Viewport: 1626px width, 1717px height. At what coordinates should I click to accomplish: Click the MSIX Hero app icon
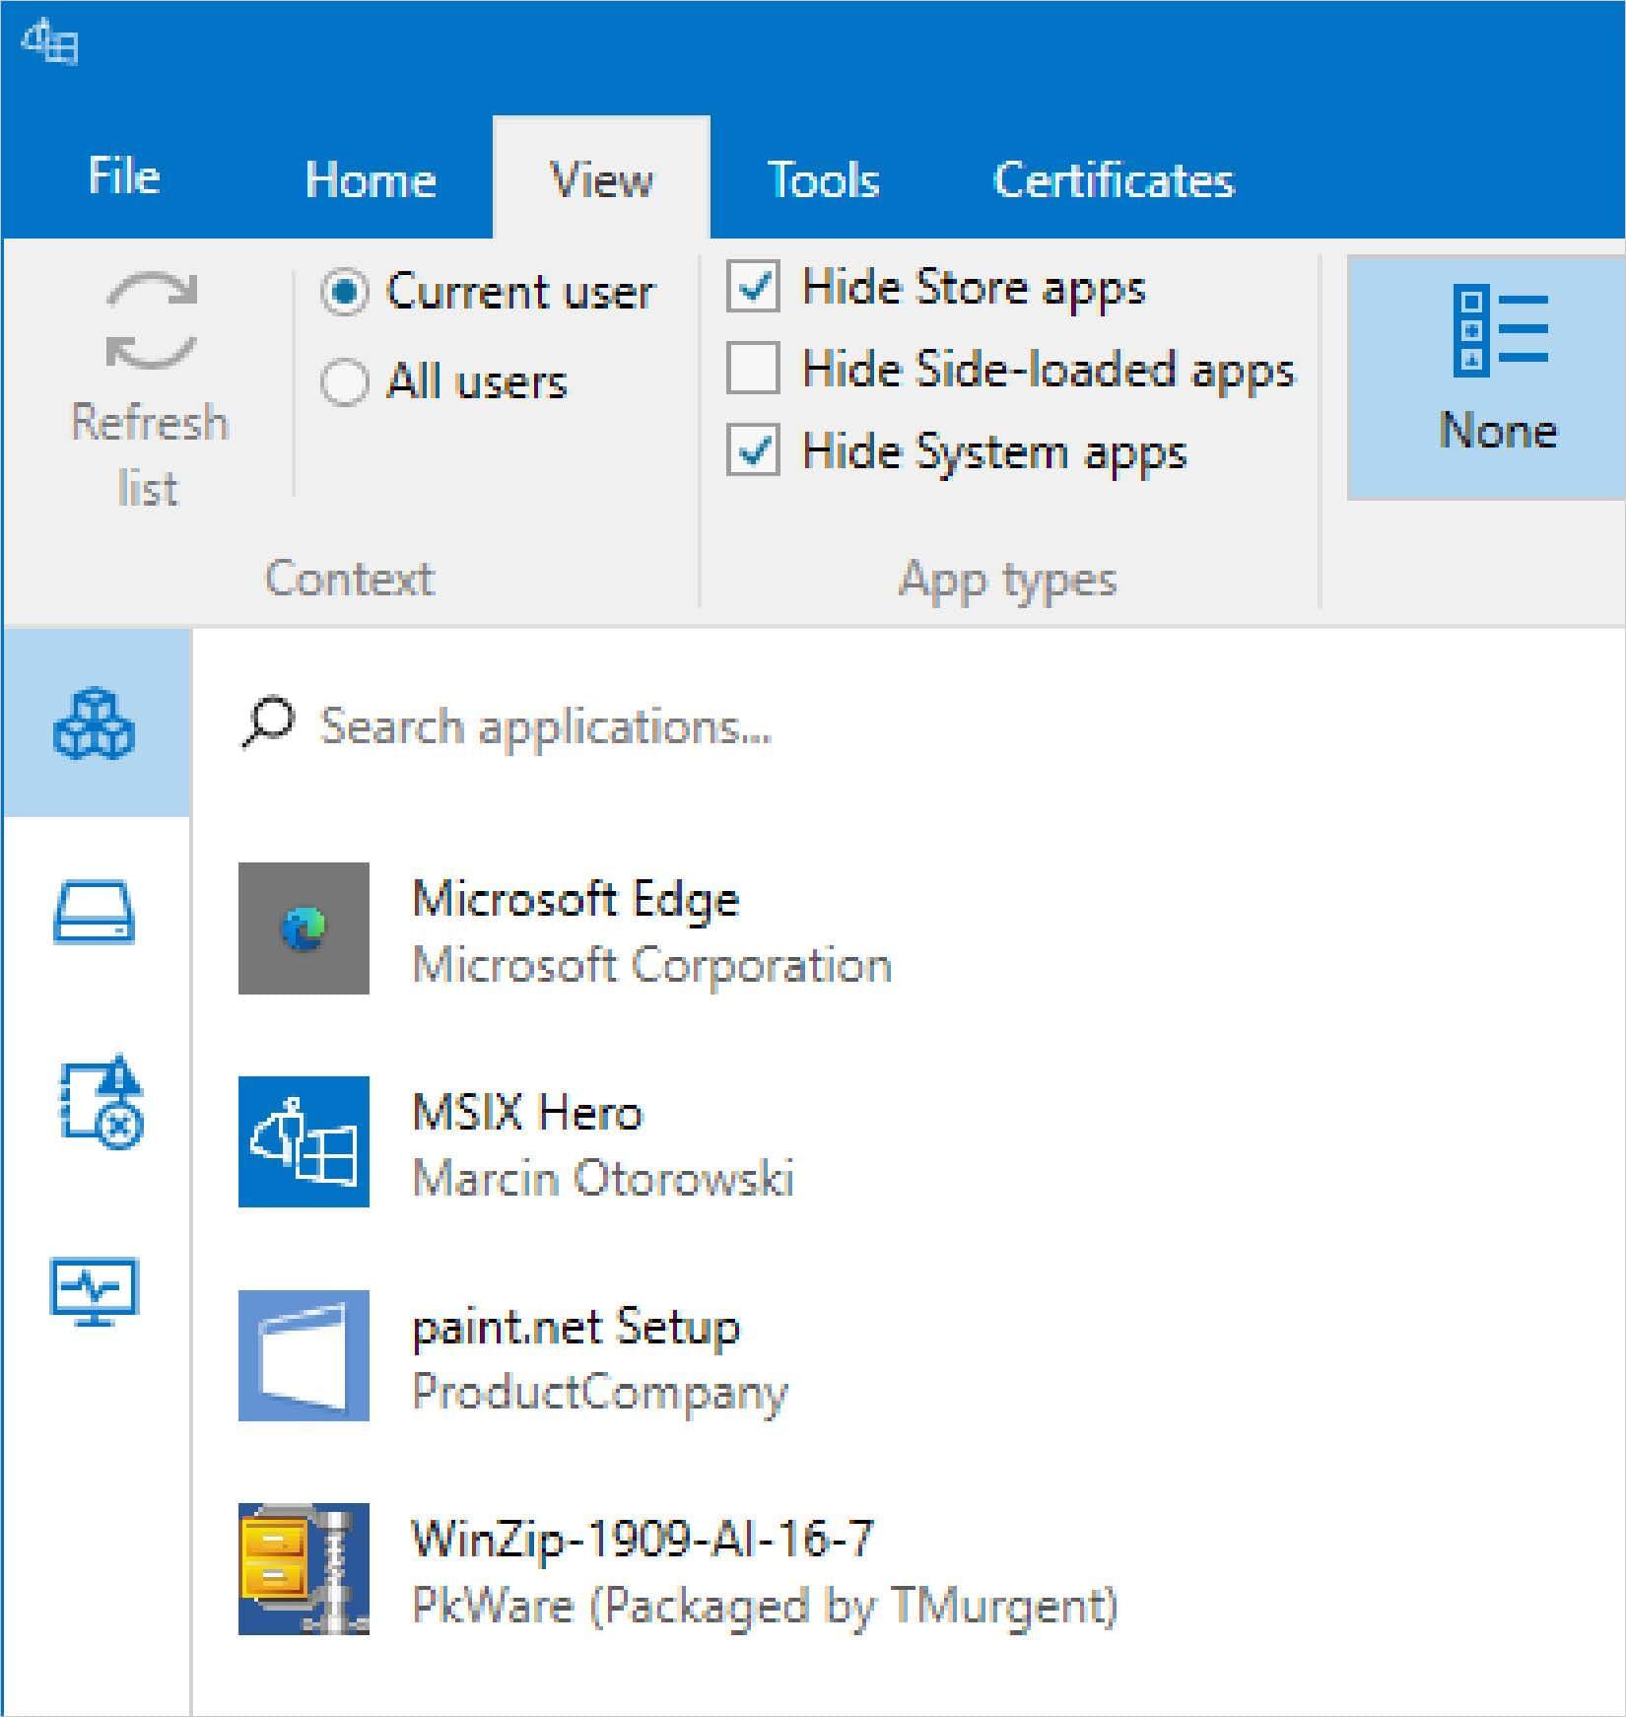click(x=304, y=1141)
